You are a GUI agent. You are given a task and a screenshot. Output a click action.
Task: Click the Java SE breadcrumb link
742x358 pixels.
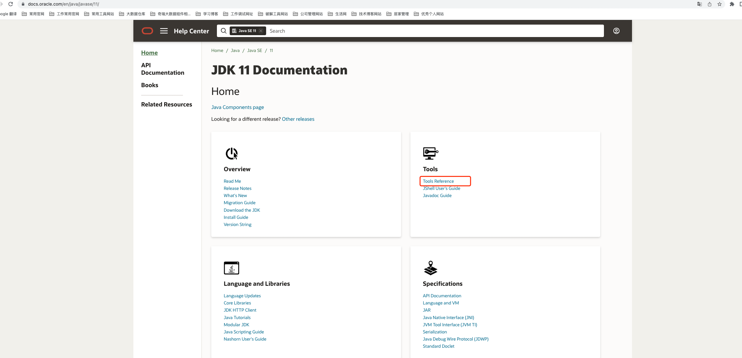(x=254, y=50)
